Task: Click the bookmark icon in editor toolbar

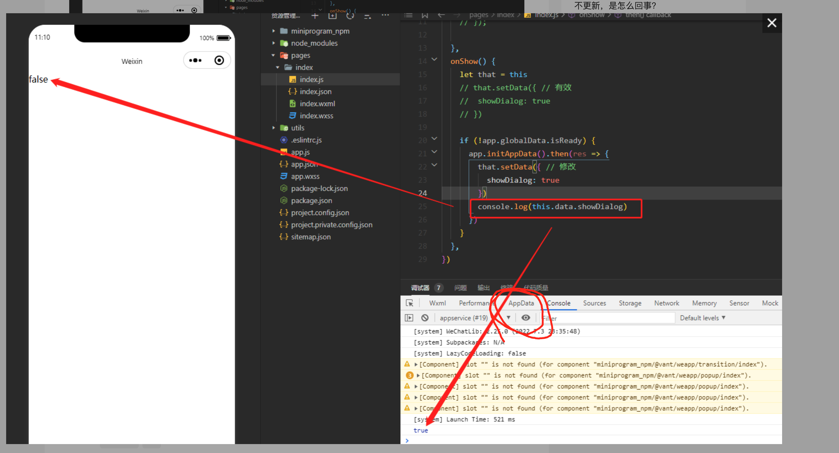Action: (x=425, y=15)
